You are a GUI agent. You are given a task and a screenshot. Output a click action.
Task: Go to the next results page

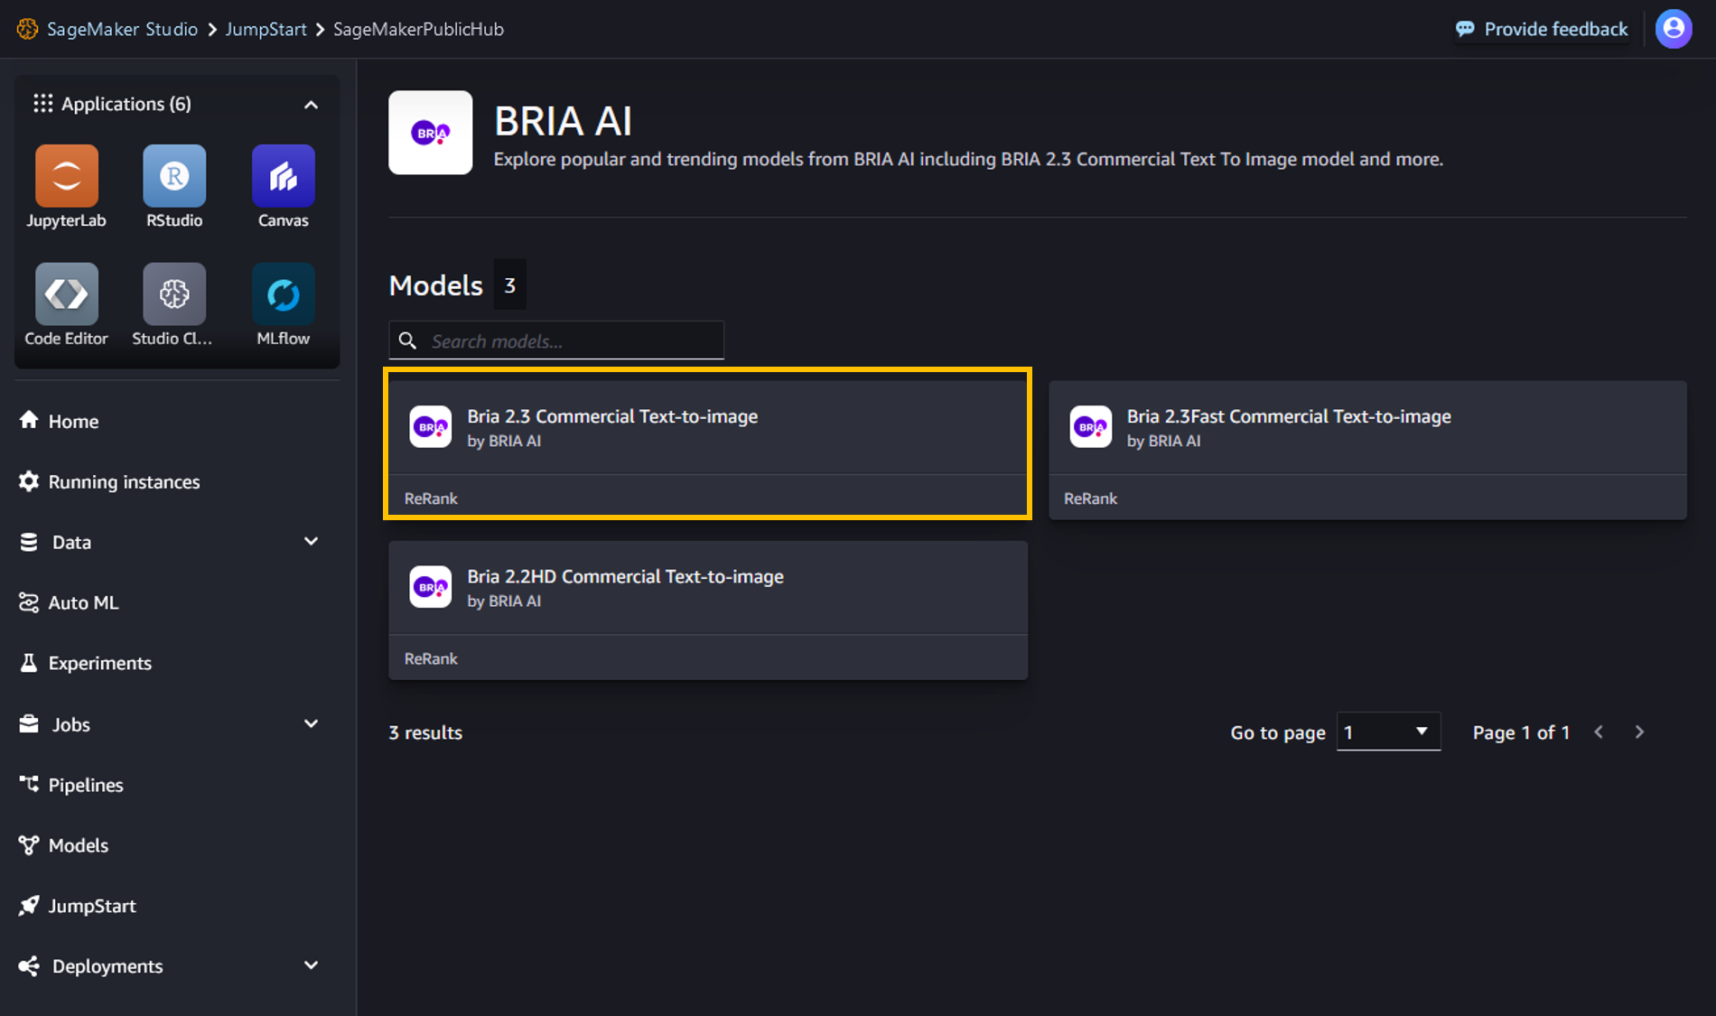coord(1639,732)
